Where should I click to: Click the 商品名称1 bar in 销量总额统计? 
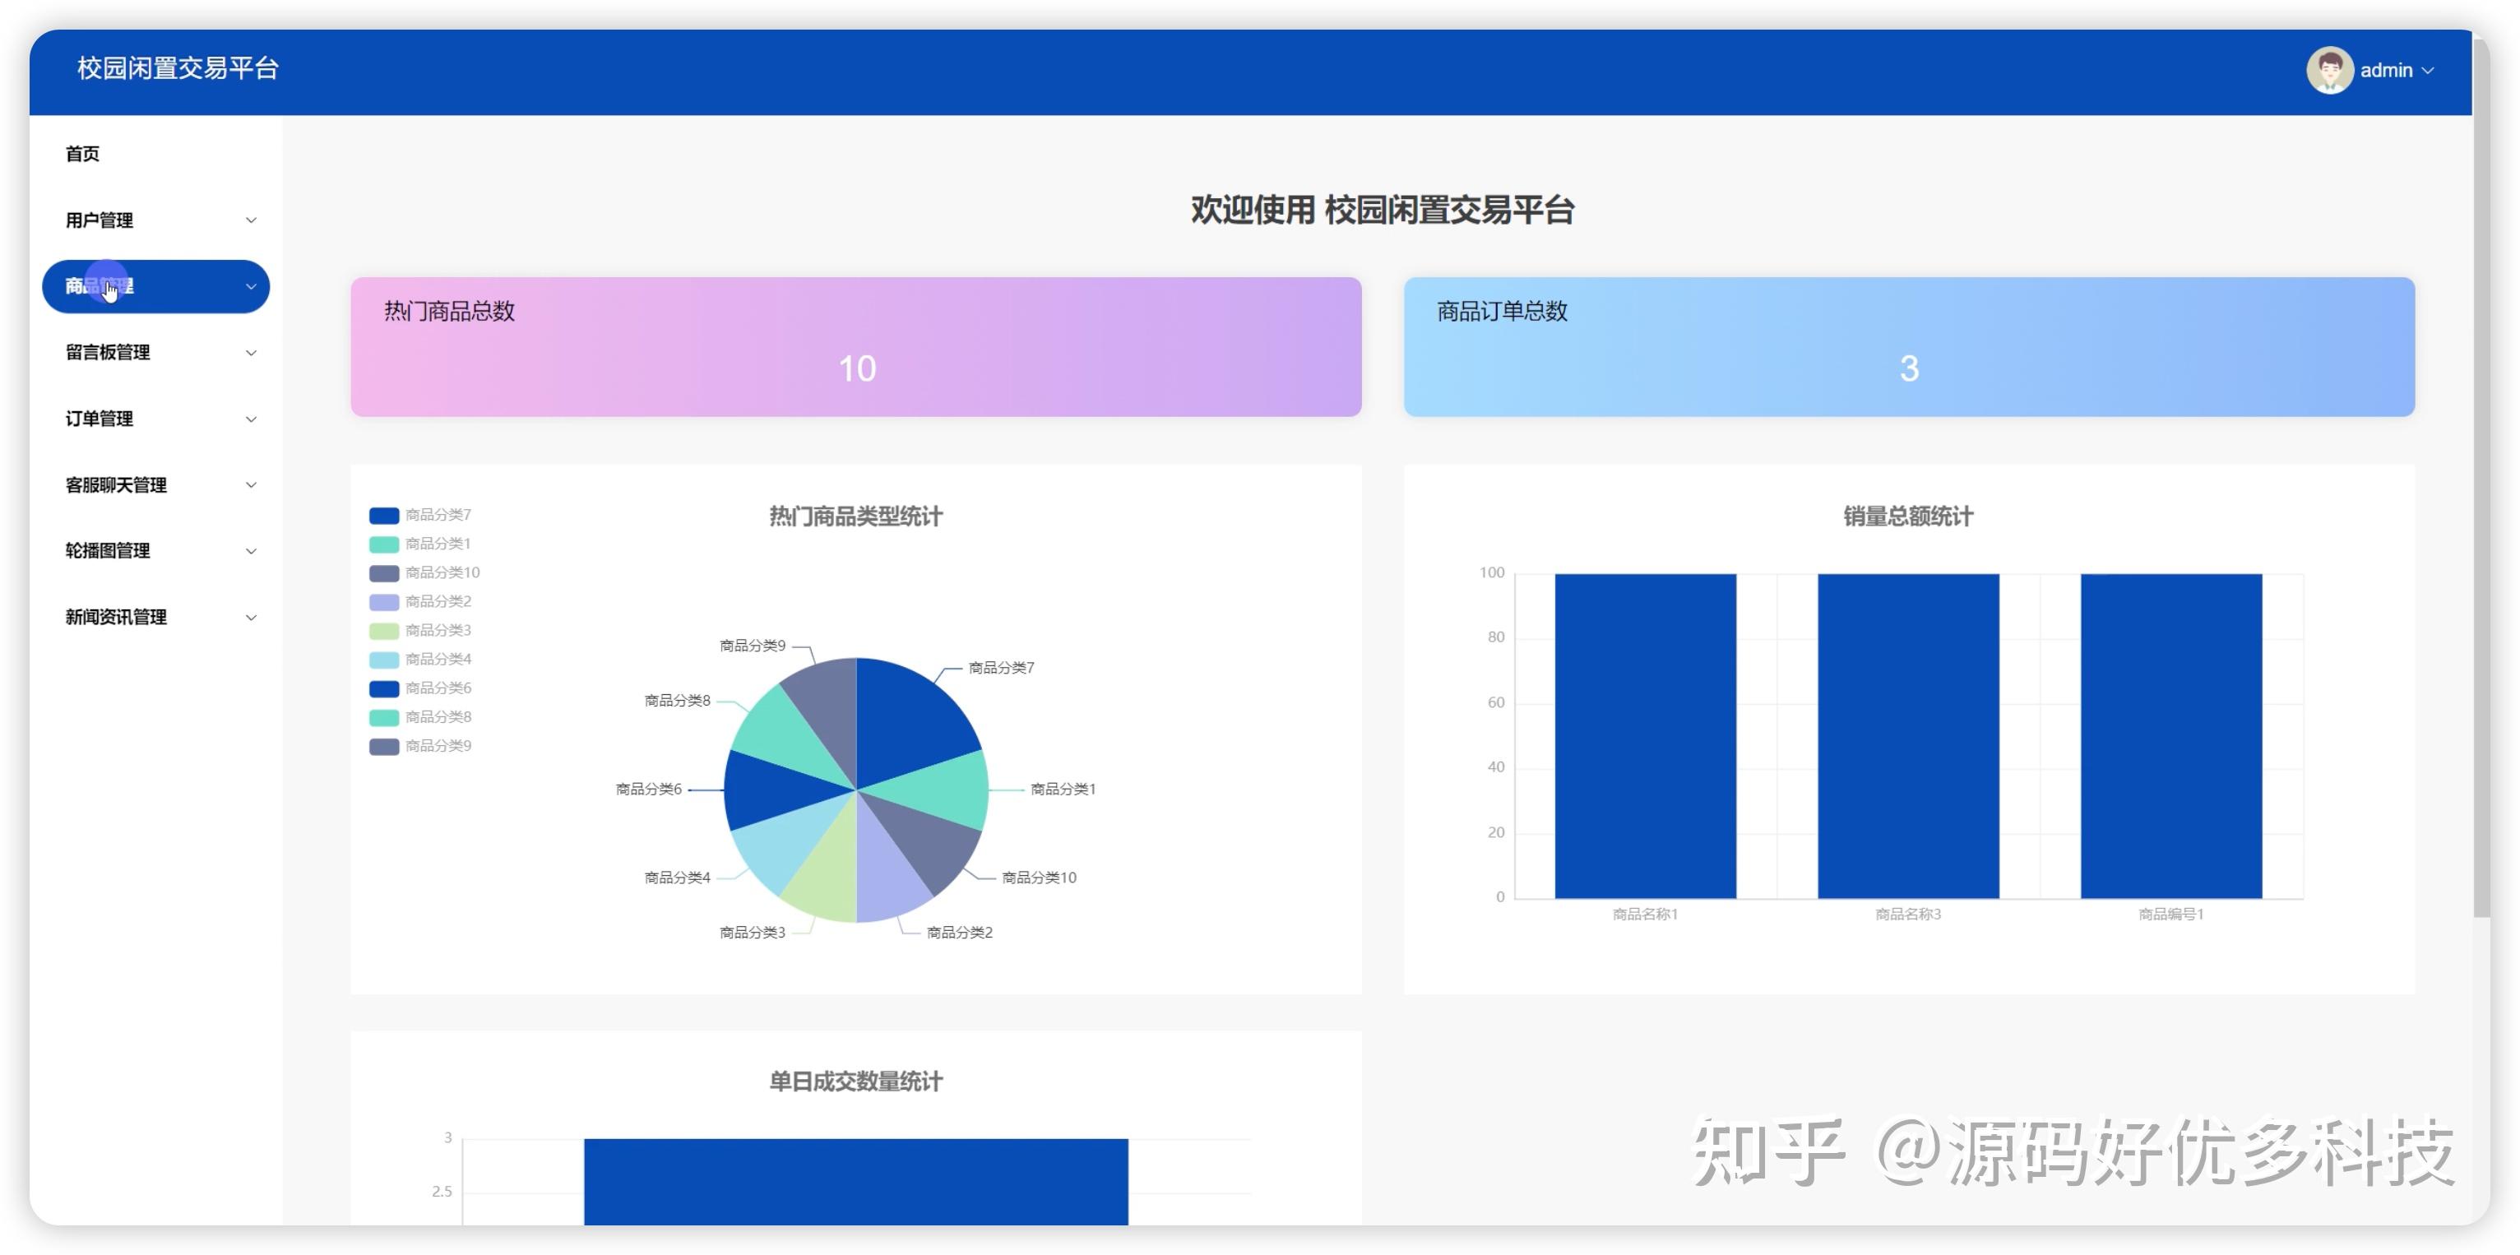tap(1646, 734)
